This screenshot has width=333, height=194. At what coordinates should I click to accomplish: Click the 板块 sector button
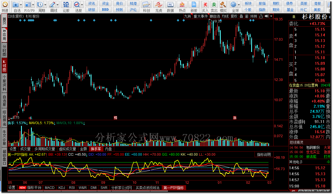tap(248, 4)
